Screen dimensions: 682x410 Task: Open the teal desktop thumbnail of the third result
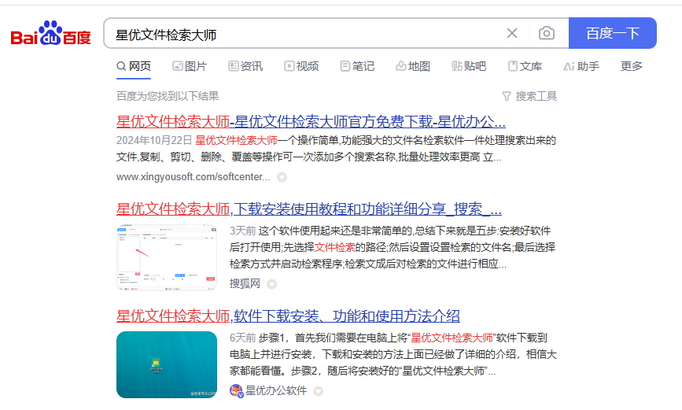[x=167, y=364]
